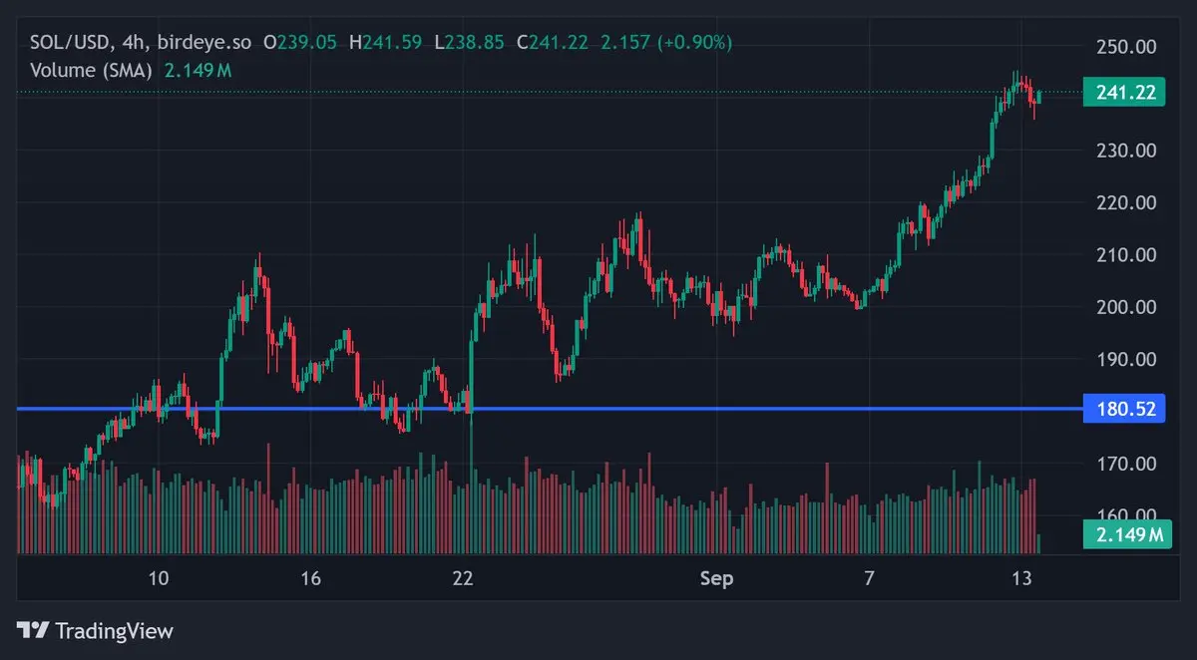Viewport: 1197px width, 660px height.
Task: Click the TradingView logo
Action: [x=96, y=631]
